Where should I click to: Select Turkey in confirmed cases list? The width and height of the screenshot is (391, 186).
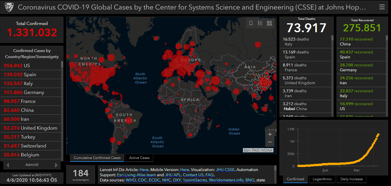click(x=31, y=137)
